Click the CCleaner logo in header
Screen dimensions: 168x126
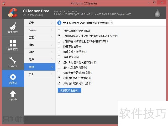pos(13,13)
